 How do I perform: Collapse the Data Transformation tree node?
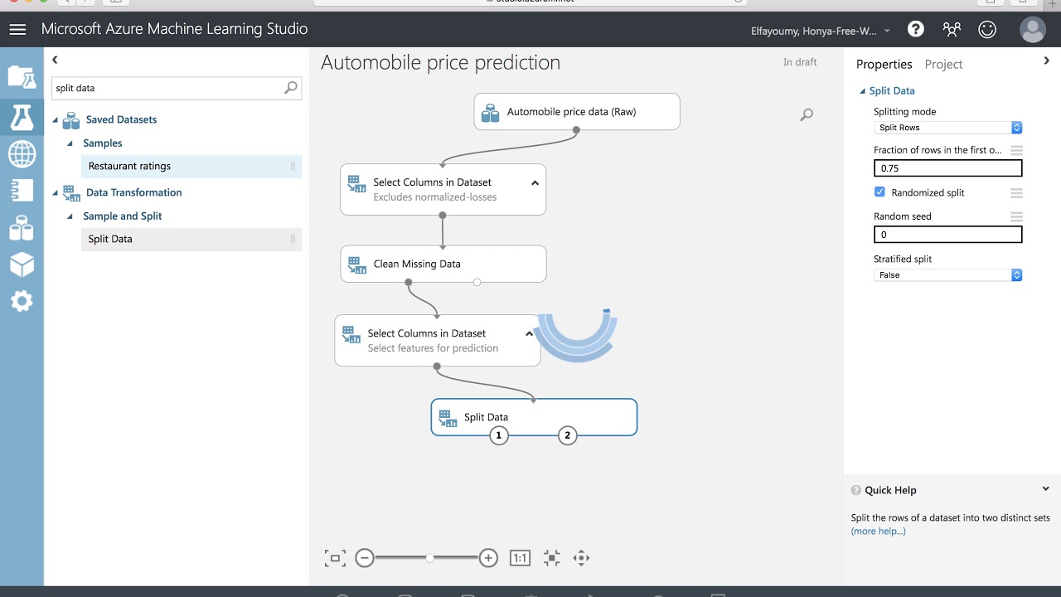coord(56,192)
